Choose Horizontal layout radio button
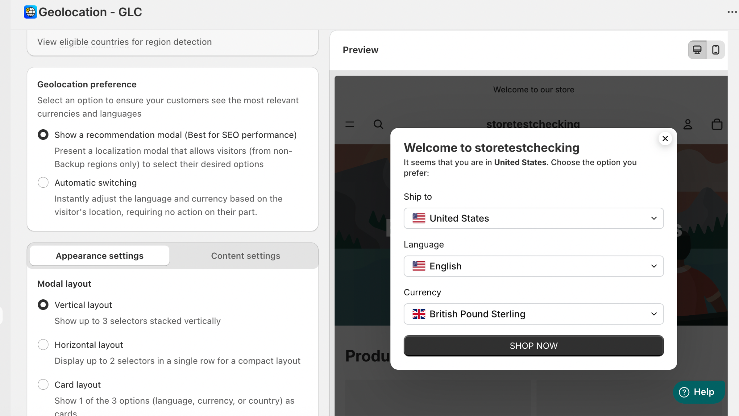Image resolution: width=739 pixels, height=416 pixels. pos(43,345)
